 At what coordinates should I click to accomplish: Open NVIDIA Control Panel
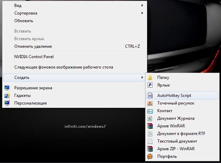point(74,57)
